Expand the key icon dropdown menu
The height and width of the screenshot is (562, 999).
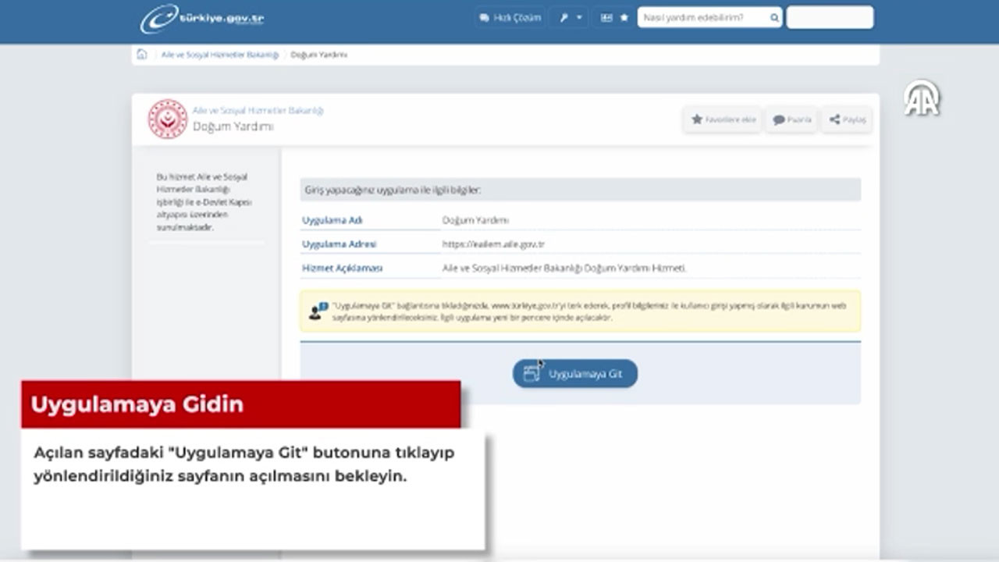point(569,17)
